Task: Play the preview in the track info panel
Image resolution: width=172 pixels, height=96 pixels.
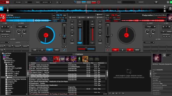Action: point(164,55)
